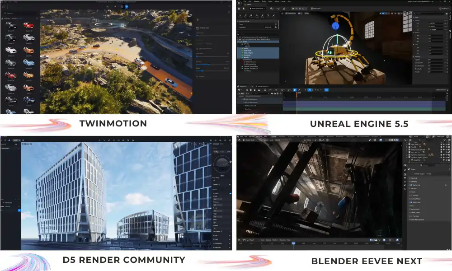Screen dimensions: 452x271
Task: Open the Edit menu in Unreal Engine
Action: point(250,1)
